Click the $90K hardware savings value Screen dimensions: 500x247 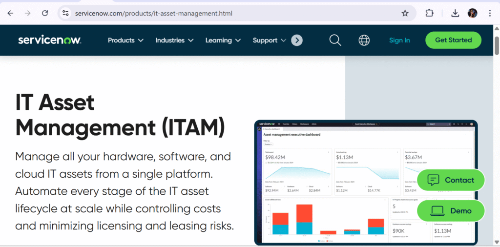coord(398,230)
